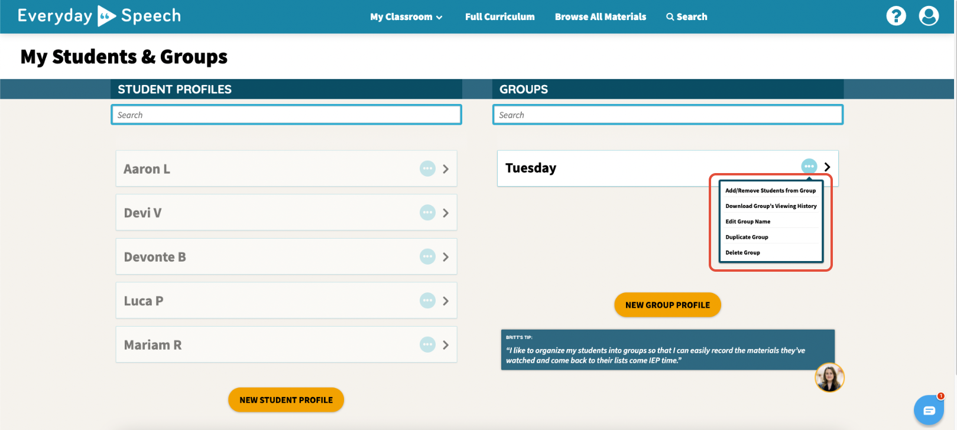Image resolution: width=957 pixels, height=430 pixels.
Task: Select the Devonte B student name
Action: coord(155,257)
